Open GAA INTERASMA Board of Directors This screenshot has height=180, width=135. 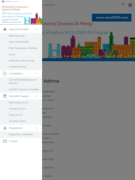pyautogui.click(x=21, y=82)
